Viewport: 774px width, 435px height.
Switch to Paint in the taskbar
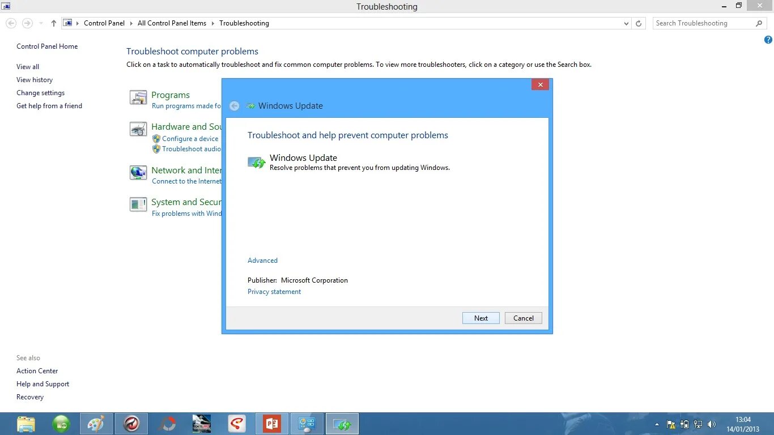(x=96, y=424)
